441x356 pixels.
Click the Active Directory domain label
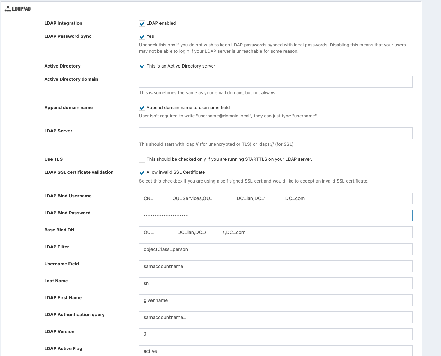tap(71, 79)
